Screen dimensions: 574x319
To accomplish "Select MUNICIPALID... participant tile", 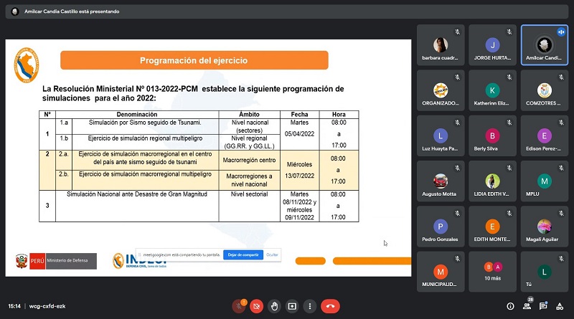I will tap(441, 272).
